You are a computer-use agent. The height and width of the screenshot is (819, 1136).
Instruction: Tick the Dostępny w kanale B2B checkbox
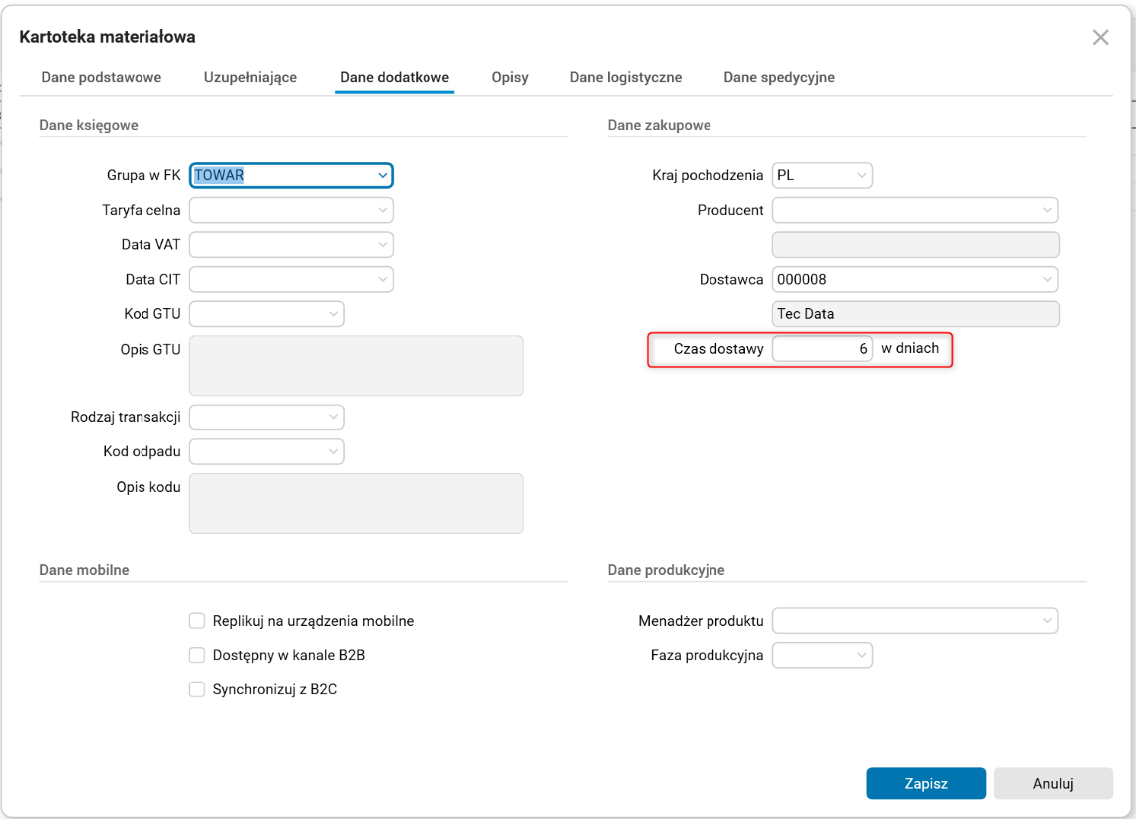click(x=197, y=655)
